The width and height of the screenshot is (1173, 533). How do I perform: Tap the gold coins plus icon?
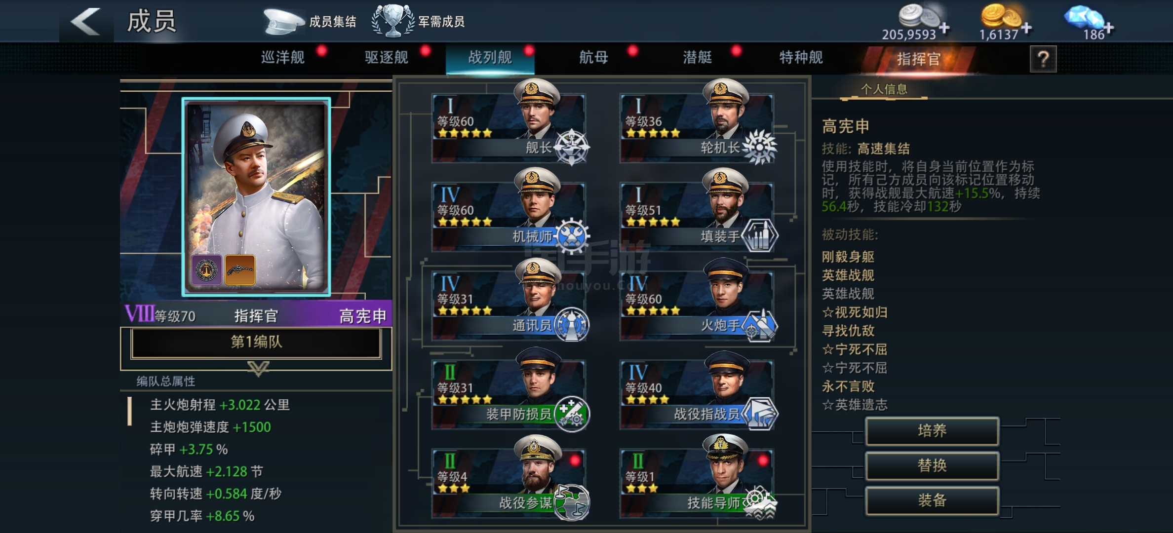tap(1026, 29)
